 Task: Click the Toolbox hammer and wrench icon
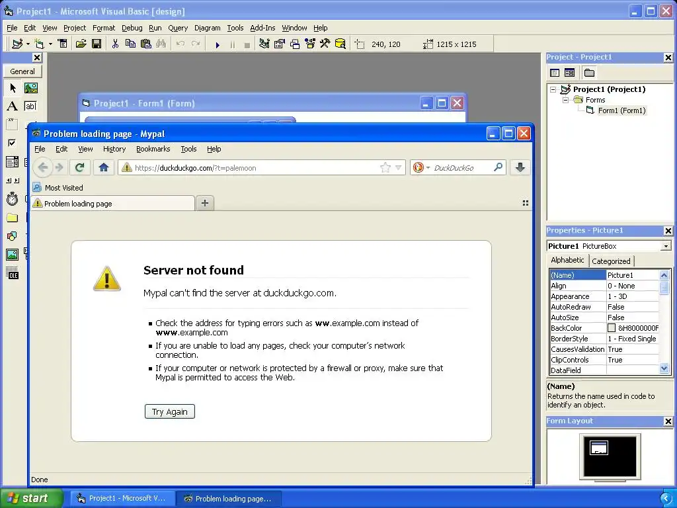(325, 44)
